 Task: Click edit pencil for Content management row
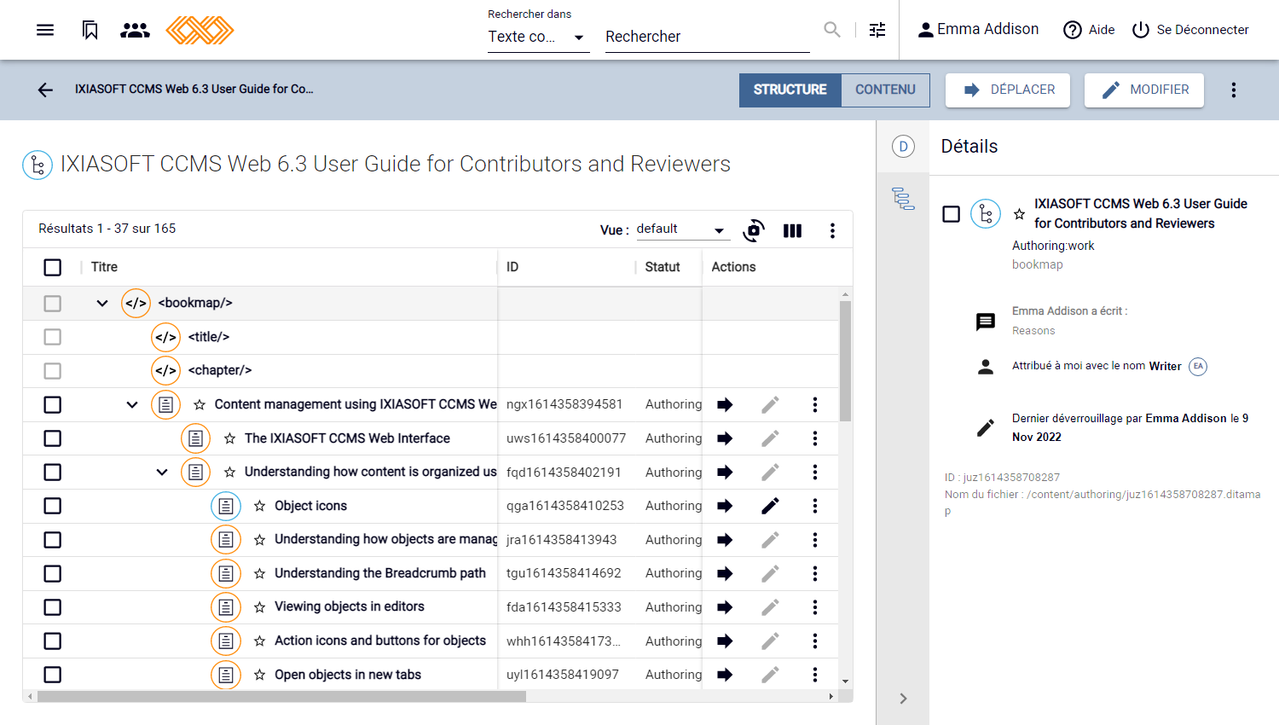click(770, 404)
